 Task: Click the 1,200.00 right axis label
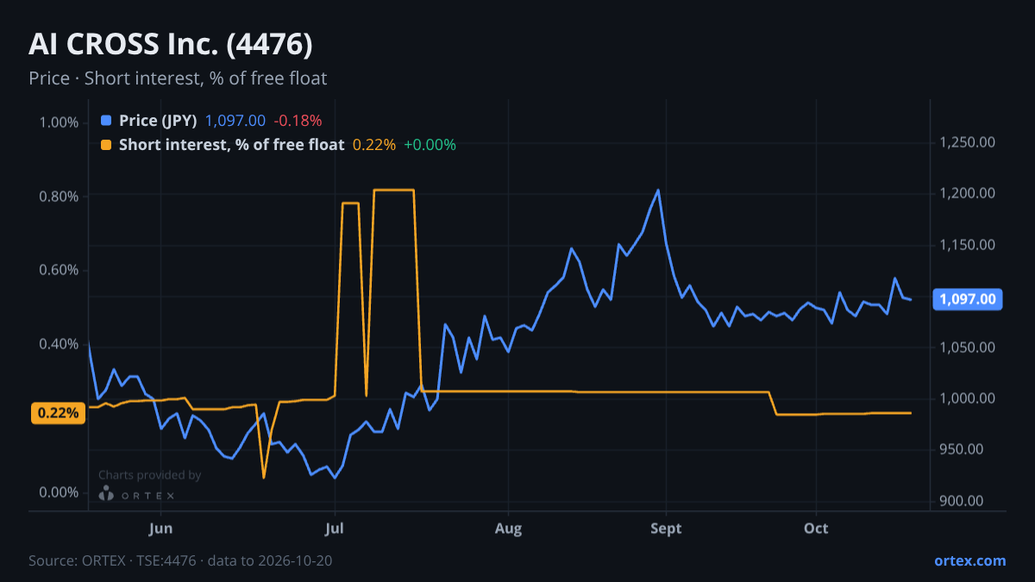[966, 193]
